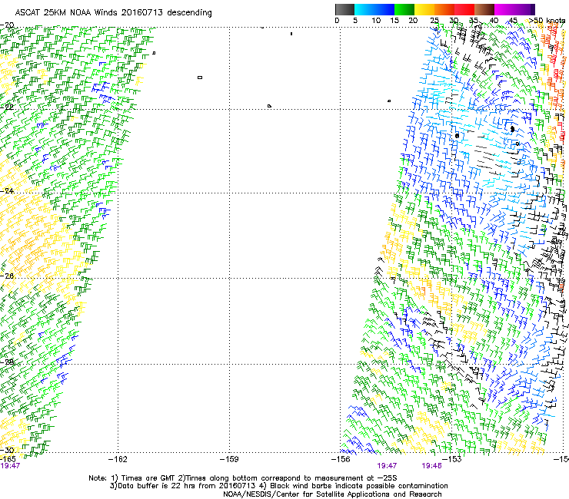This screenshot has height=499, width=569.
Task: Select the yellow 20-25 knots legend segment
Action: click(424, 9)
